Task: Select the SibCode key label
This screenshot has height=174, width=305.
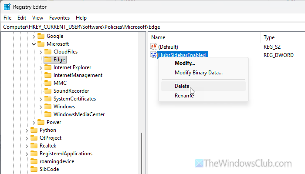Action: [x=49, y=169]
